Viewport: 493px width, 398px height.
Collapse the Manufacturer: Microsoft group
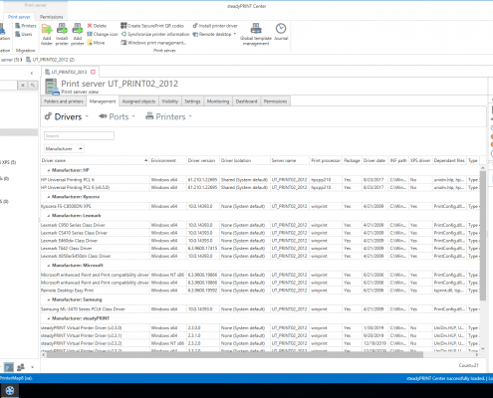49,266
